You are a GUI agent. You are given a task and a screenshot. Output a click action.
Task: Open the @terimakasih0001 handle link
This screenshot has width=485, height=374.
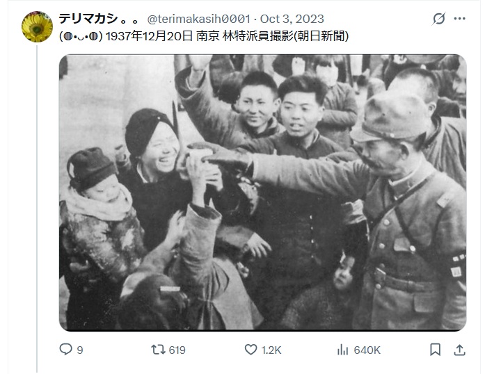198,19
